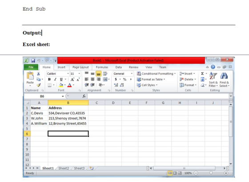The image size is (249, 182).
Task: Click the Sort & Filter icon
Action: (x=213, y=80)
